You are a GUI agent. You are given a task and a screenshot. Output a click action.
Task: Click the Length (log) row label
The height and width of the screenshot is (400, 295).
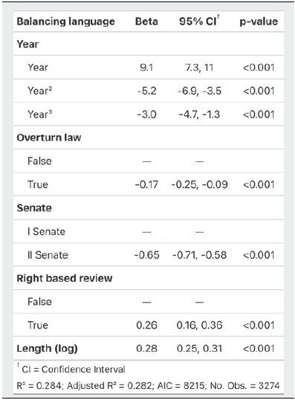click(x=47, y=349)
